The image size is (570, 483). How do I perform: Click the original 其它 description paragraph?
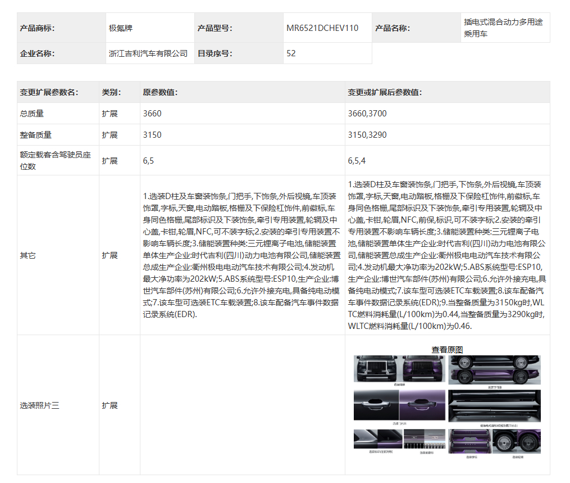[x=241, y=255]
